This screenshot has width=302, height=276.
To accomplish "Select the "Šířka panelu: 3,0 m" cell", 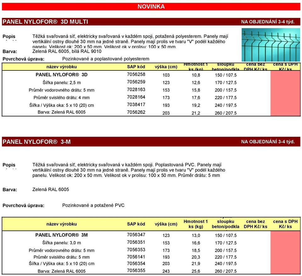I will pos(62,243).
